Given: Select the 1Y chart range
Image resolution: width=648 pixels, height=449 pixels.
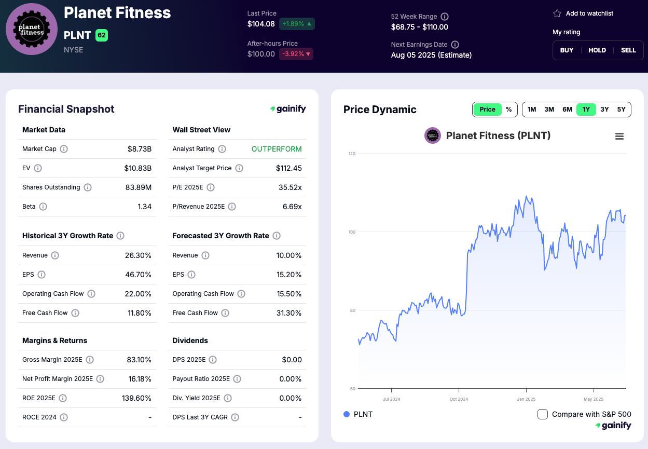Looking at the screenshot, I should pyautogui.click(x=586, y=110).
